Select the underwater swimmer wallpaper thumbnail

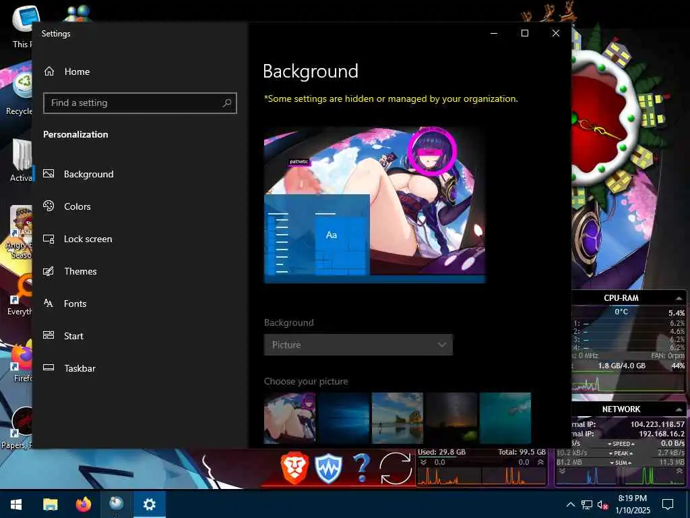505,418
